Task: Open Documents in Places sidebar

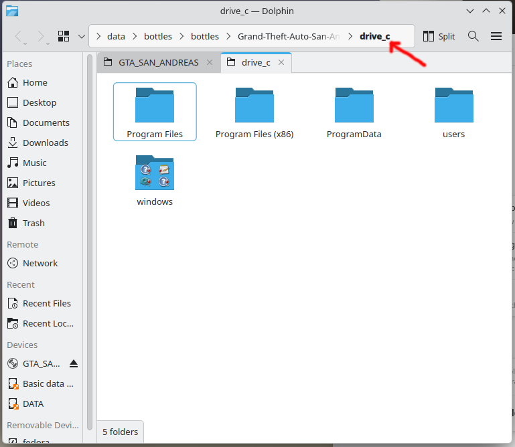Action: tap(43, 122)
